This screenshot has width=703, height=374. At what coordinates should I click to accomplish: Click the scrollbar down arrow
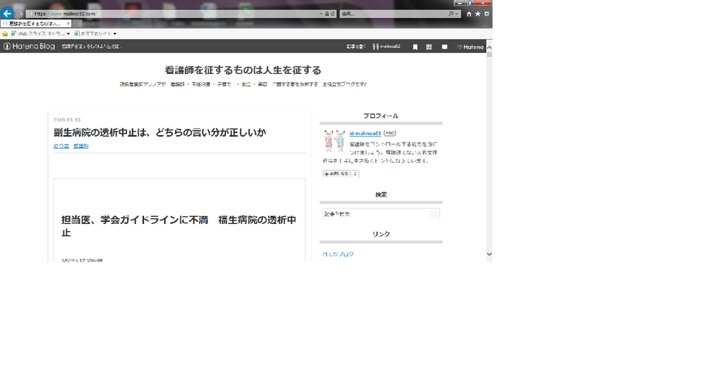pos(489,254)
